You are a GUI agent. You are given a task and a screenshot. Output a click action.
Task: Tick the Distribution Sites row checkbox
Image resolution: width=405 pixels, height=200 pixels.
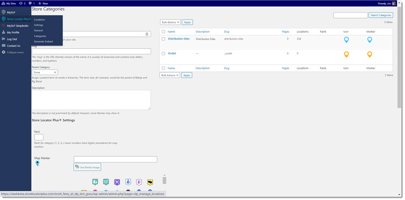(163, 39)
